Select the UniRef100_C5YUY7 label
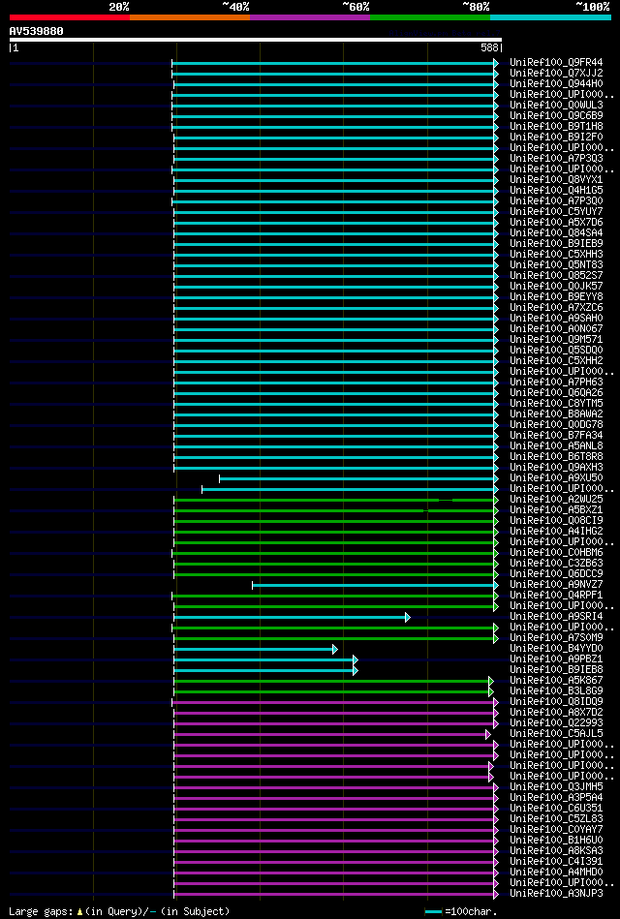 coord(556,211)
